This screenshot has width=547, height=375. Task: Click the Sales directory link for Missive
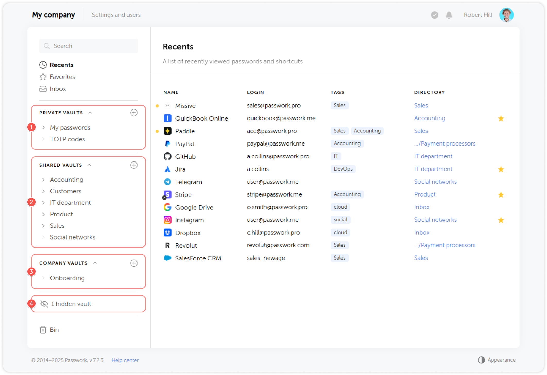coord(421,105)
